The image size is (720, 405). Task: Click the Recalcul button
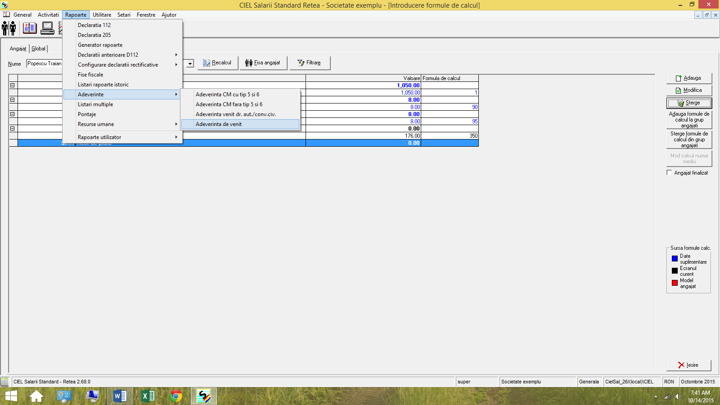pyautogui.click(x=217, y=63)
